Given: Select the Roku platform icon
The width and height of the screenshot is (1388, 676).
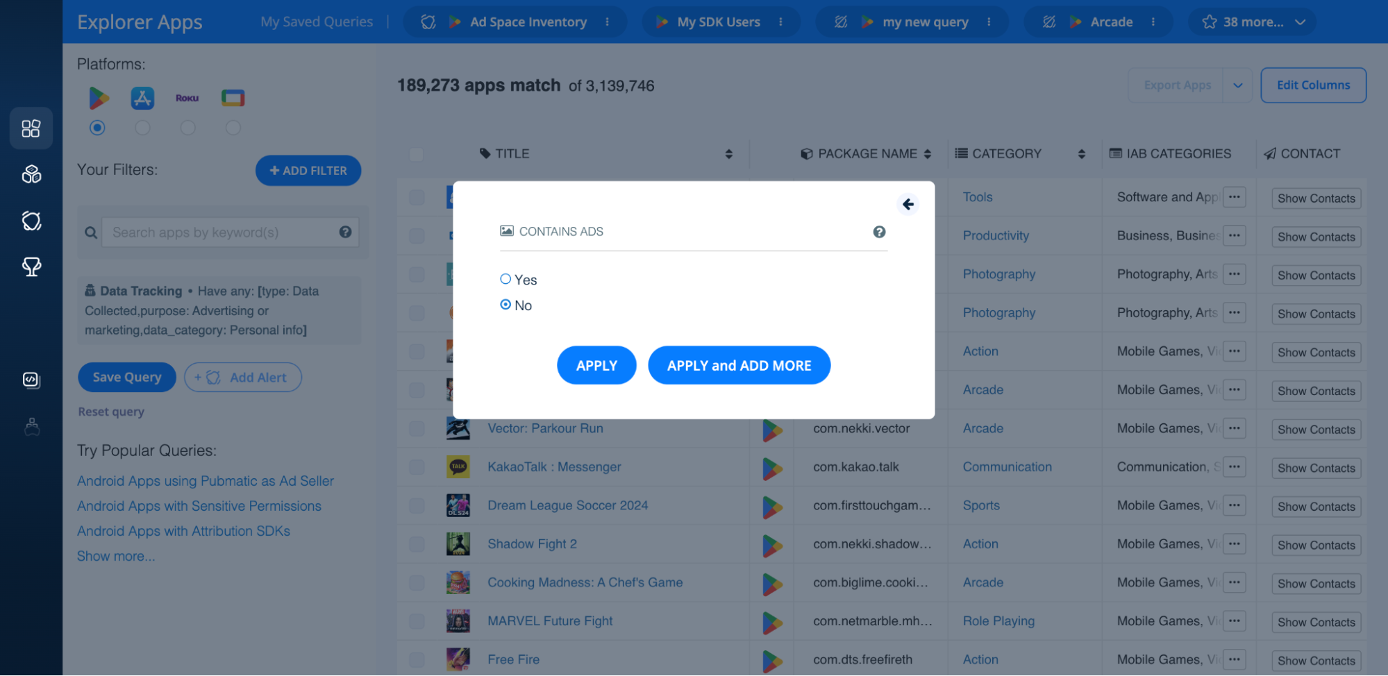Looking at the screenshot, I should [x=187, y=98].
